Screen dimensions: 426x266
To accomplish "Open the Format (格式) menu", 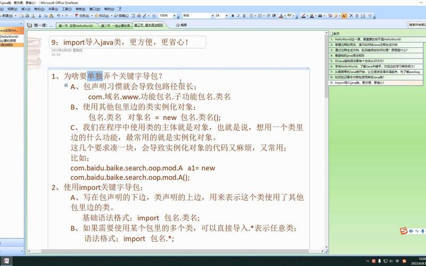I will (x=39, y=9).
